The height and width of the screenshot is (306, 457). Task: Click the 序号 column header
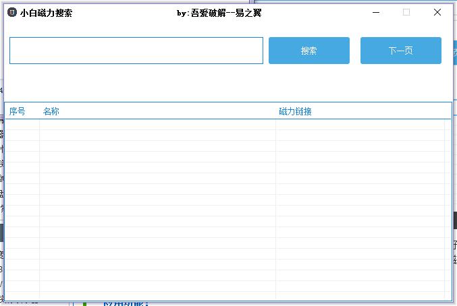tap(17, 111)
